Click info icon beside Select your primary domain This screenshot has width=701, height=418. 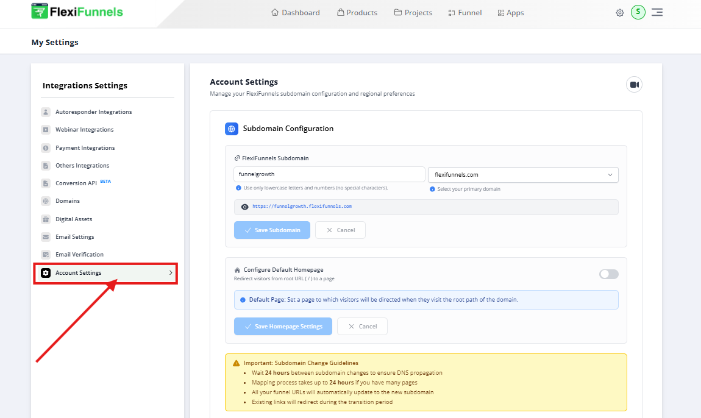(432, 189)
